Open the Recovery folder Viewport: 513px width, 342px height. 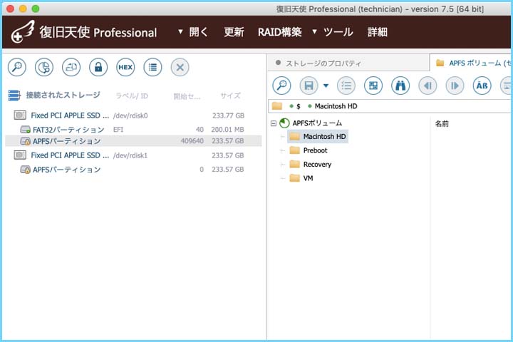click(311, 165)
